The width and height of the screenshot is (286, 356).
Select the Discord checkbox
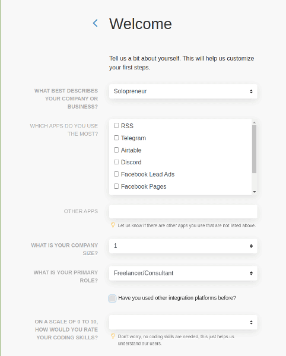pos(116,162)
